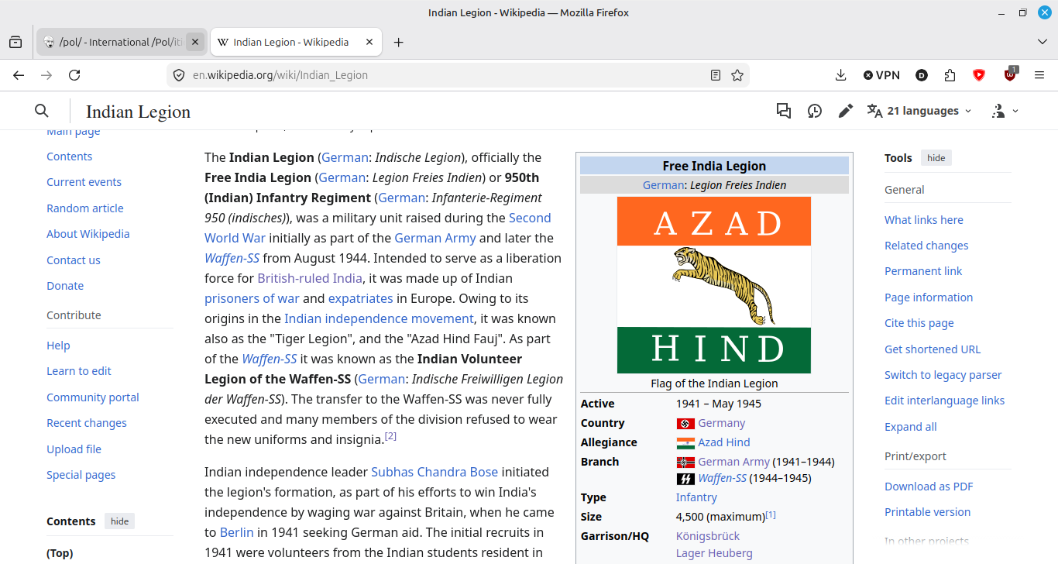The width and height of the screenshot is (1058, 564).
Task: Switch to legacy parser
Action: (x=943, y=375)
